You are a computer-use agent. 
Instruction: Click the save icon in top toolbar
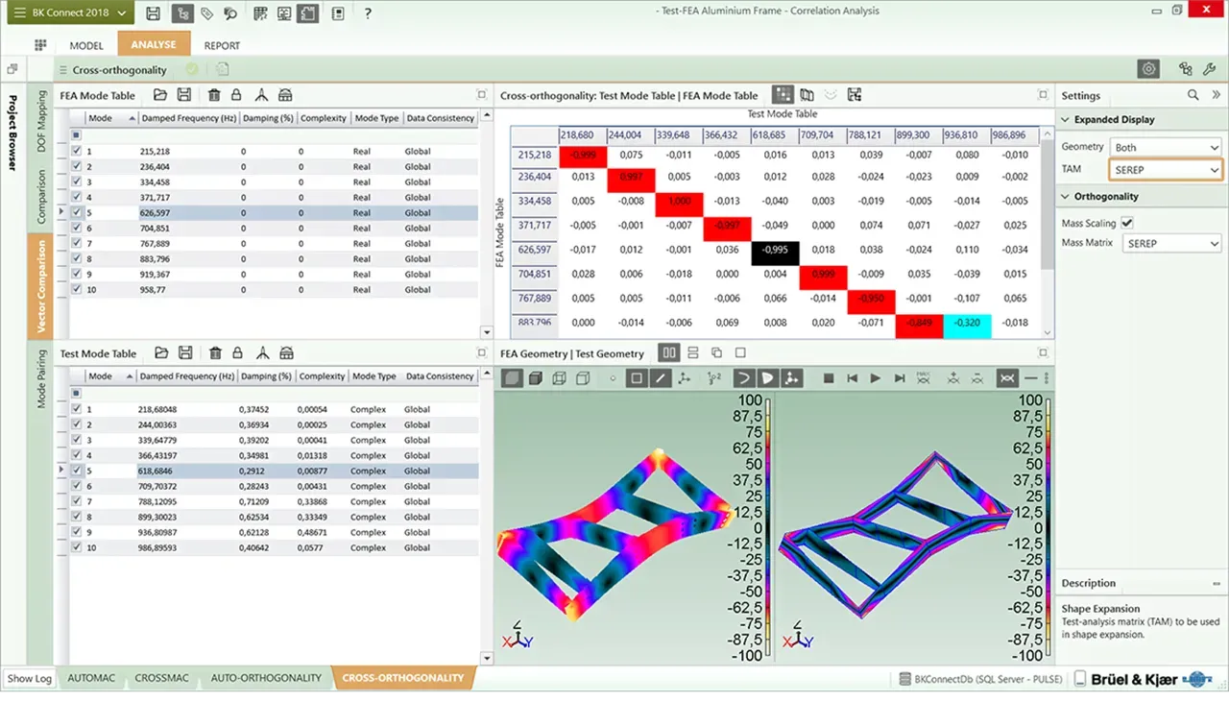pyautogui.click(x=154, y=13)
